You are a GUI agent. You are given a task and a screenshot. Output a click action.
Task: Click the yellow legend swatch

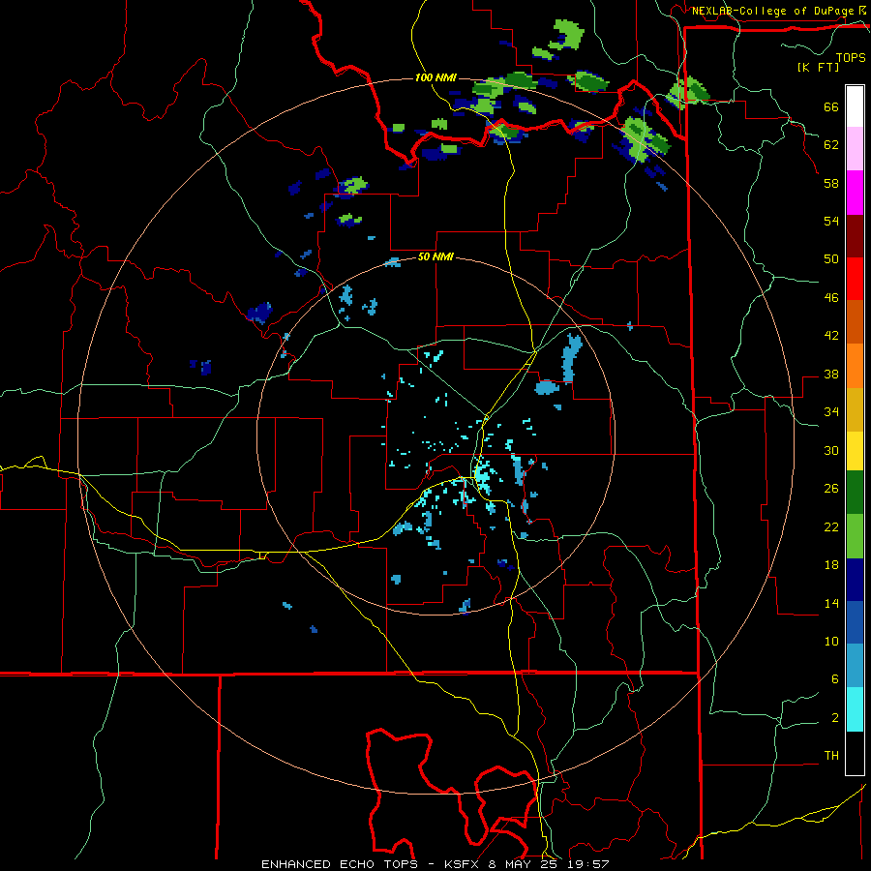coord(855,451)
